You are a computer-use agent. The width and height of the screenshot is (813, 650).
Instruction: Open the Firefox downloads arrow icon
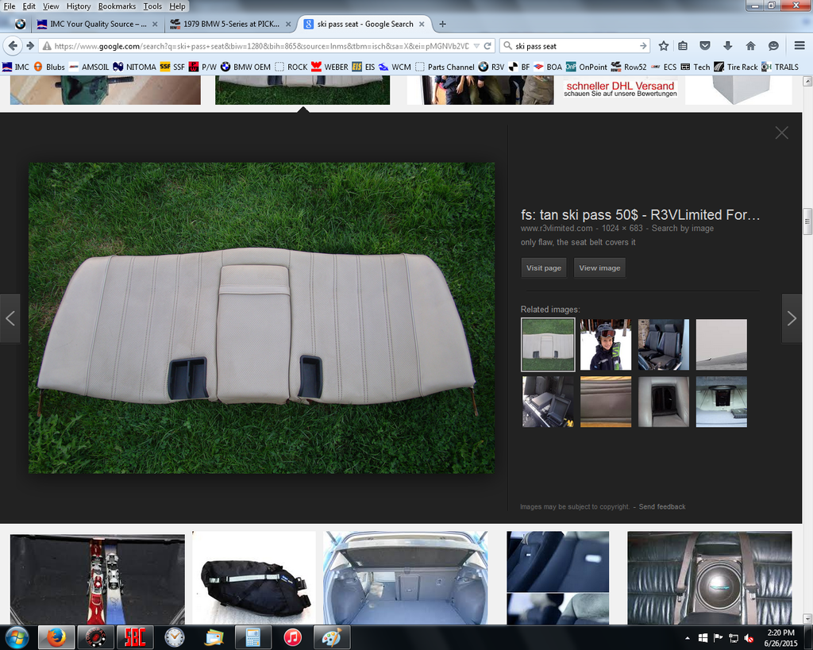click(727, 46)
